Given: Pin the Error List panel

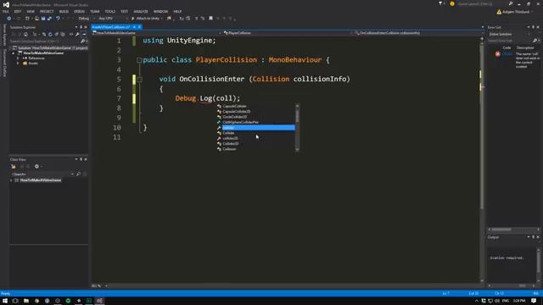Looking at the screenshot, I should (533, 27).
